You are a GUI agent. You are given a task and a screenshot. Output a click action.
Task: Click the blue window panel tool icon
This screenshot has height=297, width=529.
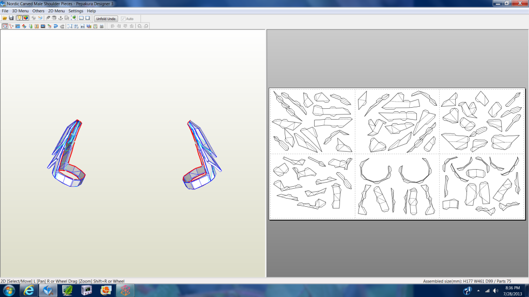point(18,26)
